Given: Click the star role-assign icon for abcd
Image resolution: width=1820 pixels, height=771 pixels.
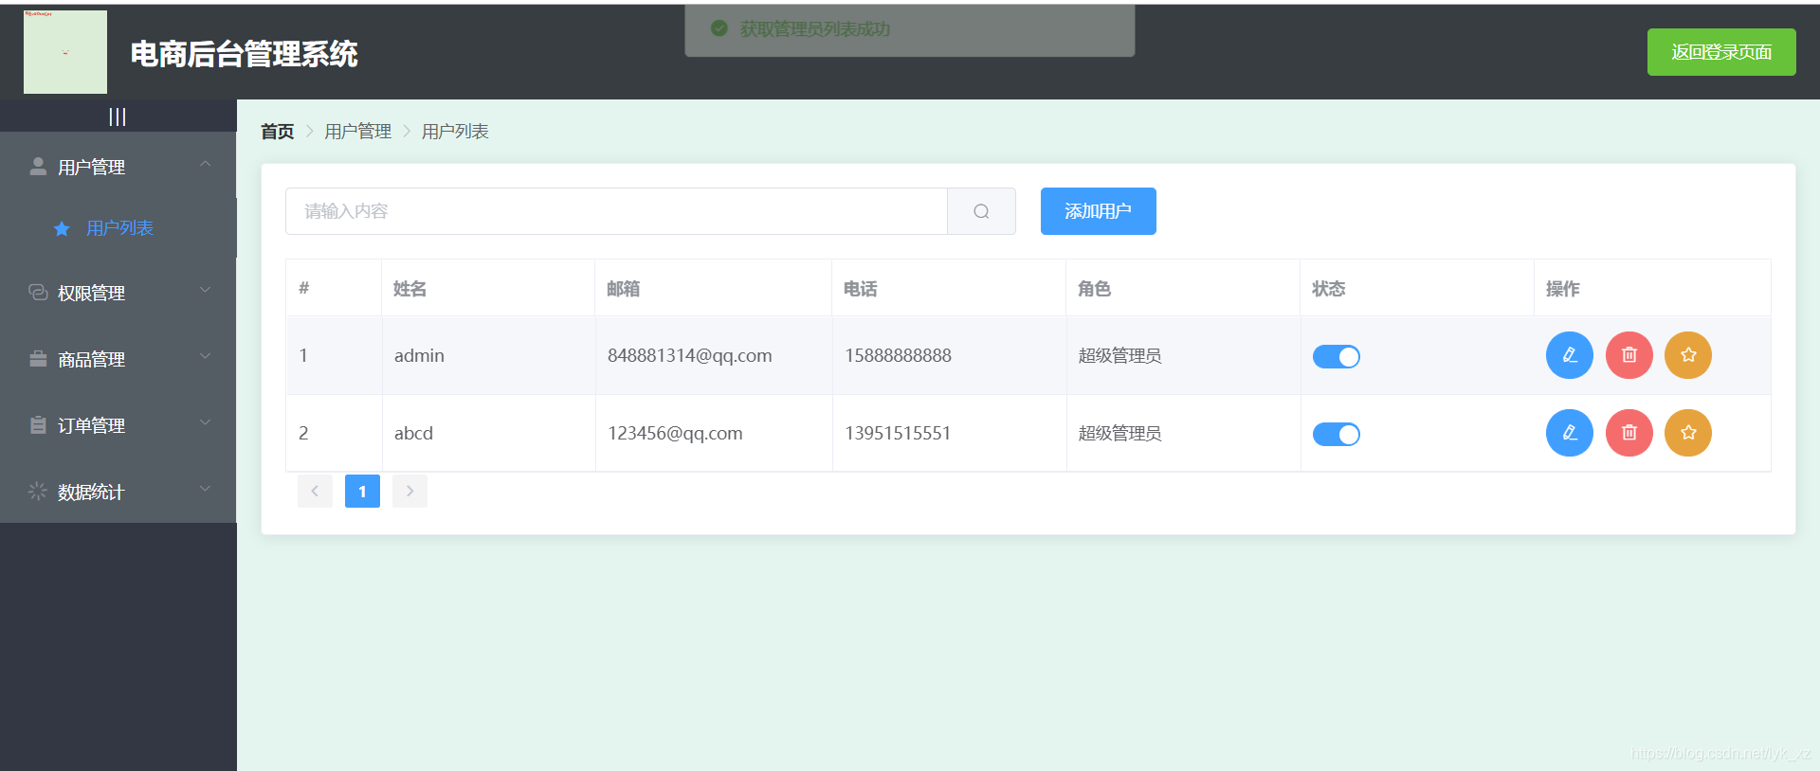Looking at the screenshot, I should (x=1688, y=433).
